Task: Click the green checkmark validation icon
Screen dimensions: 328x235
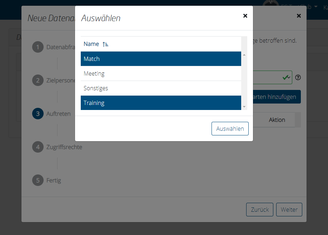Action: tap(285, 77)
